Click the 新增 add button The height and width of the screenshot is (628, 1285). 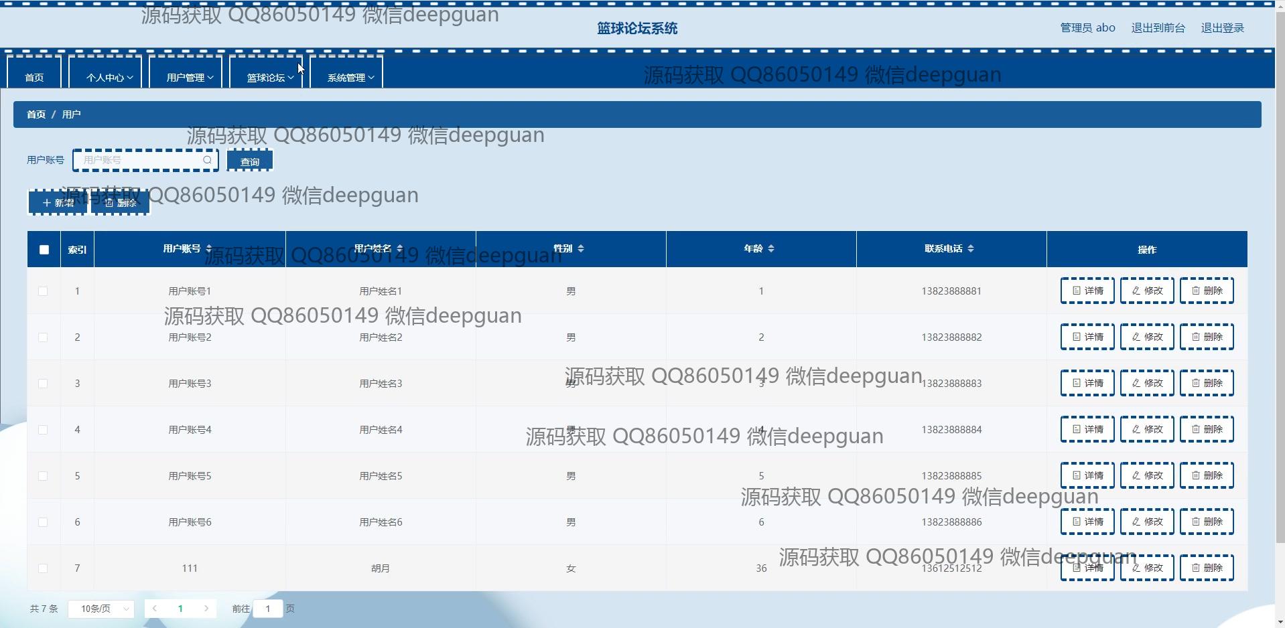coord(58,203)
